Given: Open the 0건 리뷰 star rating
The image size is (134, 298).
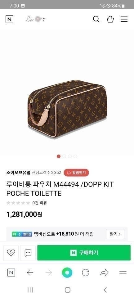Looking at the screenshot, I should 27,203.
